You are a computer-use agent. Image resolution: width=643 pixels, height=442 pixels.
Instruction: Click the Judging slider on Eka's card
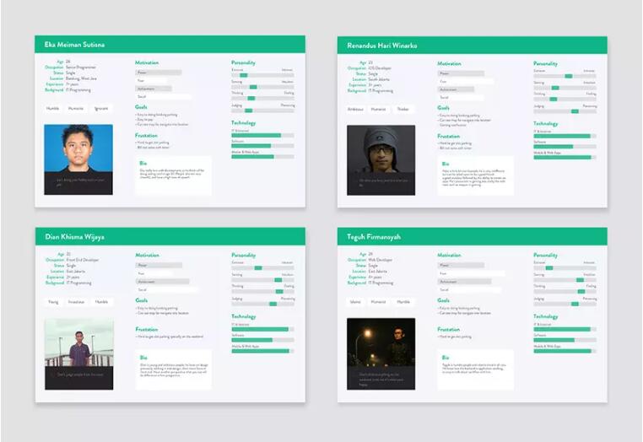click(x=262, y=110)
